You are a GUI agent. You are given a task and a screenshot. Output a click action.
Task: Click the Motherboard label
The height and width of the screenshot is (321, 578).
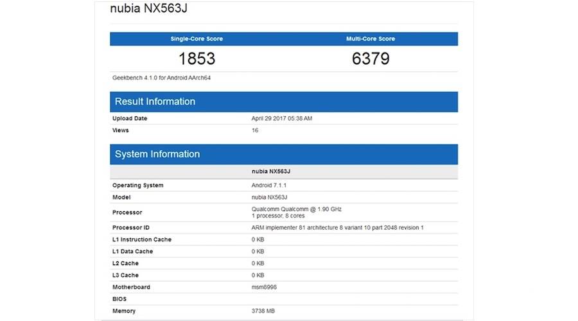[x=131, y=287]
